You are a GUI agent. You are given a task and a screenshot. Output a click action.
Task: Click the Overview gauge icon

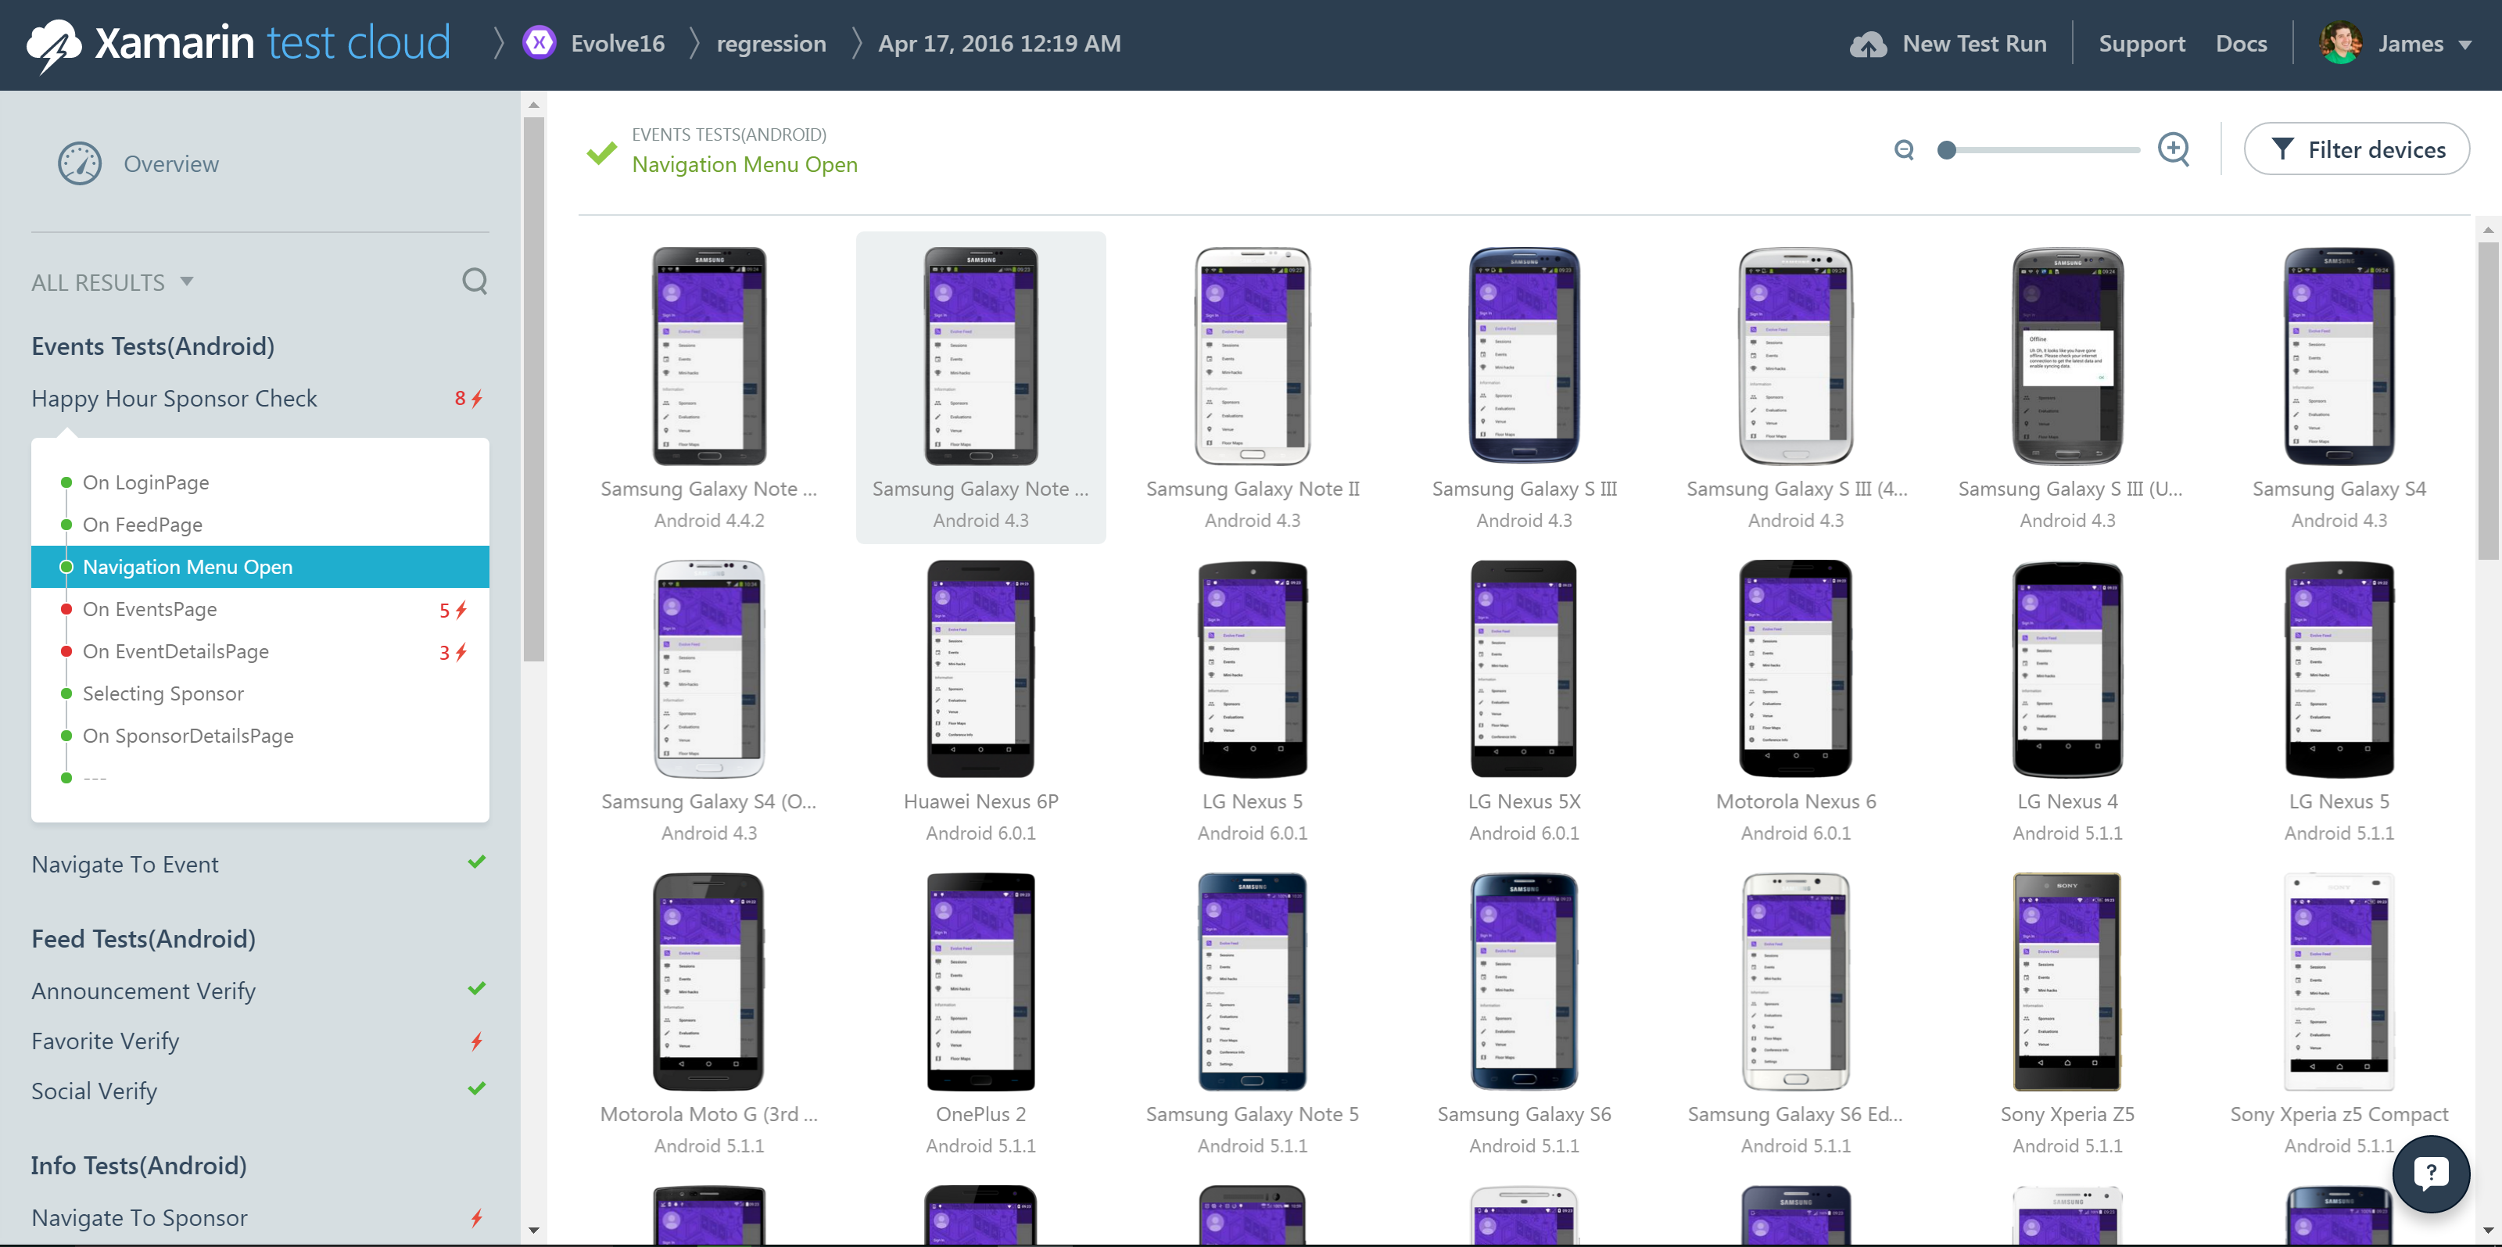(80, 164)
